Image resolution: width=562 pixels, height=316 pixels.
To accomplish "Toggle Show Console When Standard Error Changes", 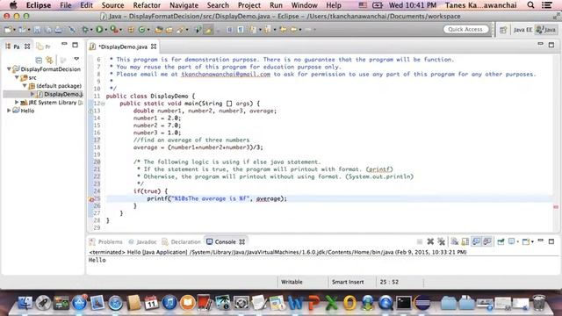I will click(x=486, y=242).
